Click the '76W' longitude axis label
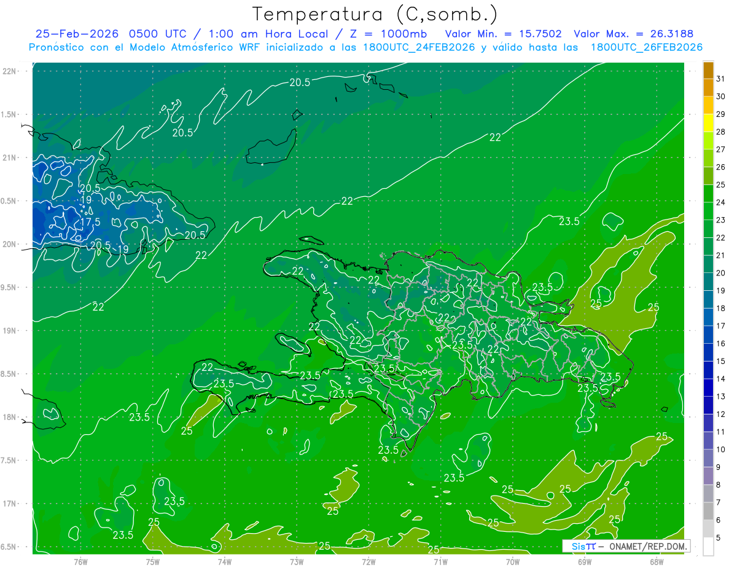 (80, 561)
